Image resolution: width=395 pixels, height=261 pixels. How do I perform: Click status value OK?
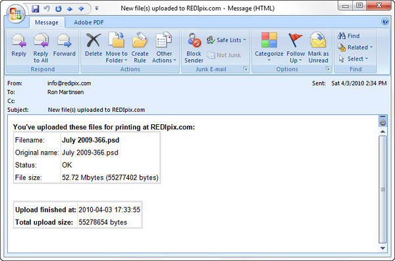tap(66, 165)
